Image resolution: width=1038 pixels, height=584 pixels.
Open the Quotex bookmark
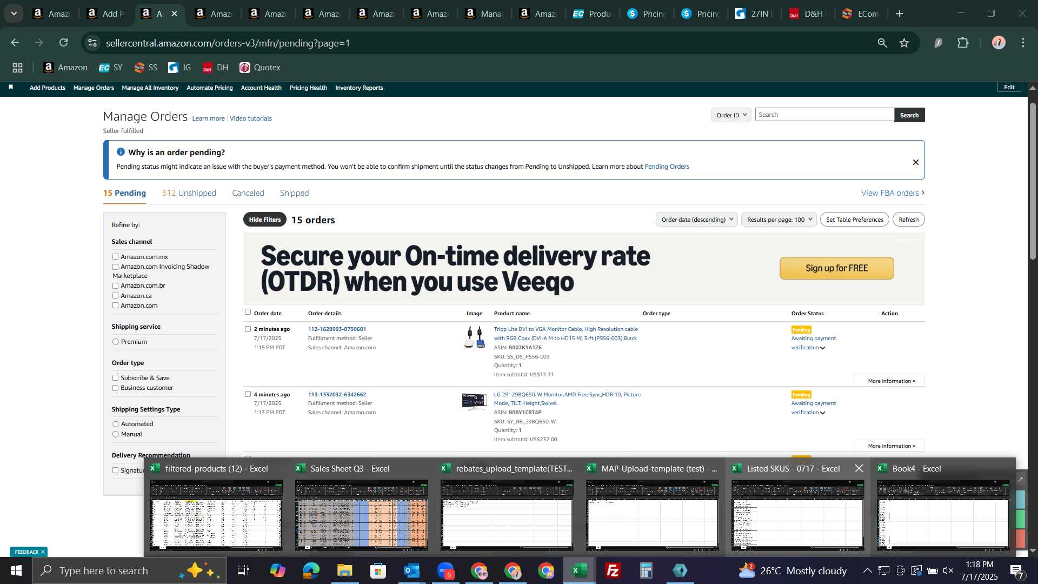[260, 68]
